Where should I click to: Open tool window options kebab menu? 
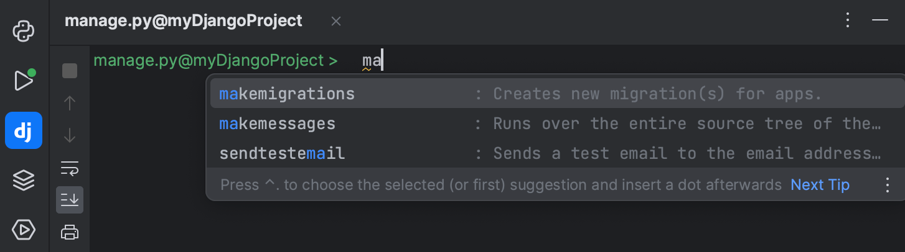pyautogui.click(x=848, y=20)
